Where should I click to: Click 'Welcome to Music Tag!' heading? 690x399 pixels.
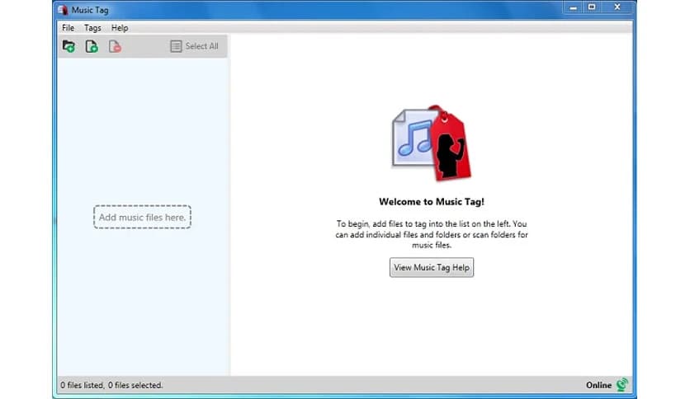coord(431,202)
